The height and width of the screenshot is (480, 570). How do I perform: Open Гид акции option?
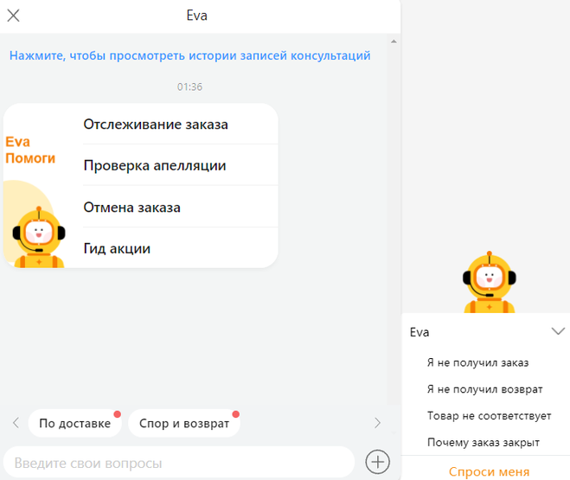point(181,248)
